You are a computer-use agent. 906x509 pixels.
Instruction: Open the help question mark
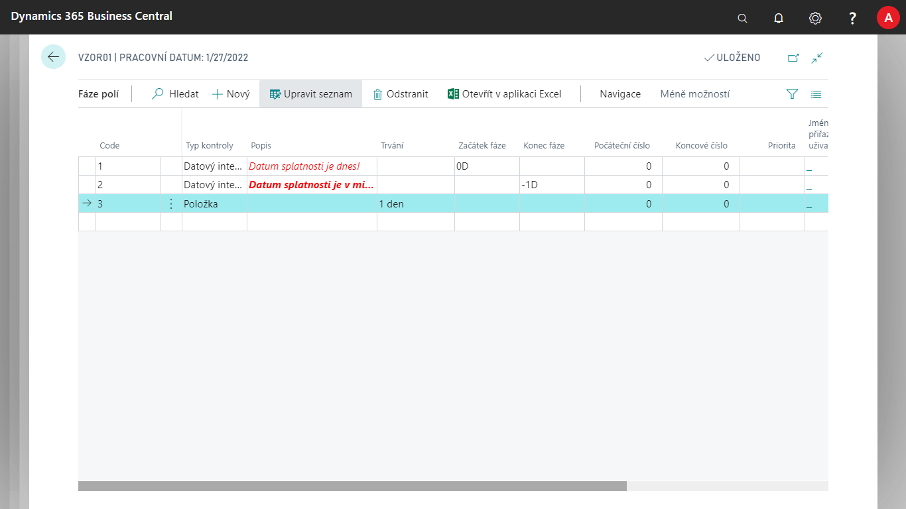tap(852, 18)
